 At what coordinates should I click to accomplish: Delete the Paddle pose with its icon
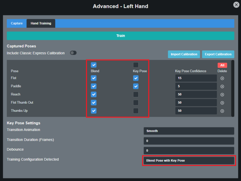click(222, 86)
